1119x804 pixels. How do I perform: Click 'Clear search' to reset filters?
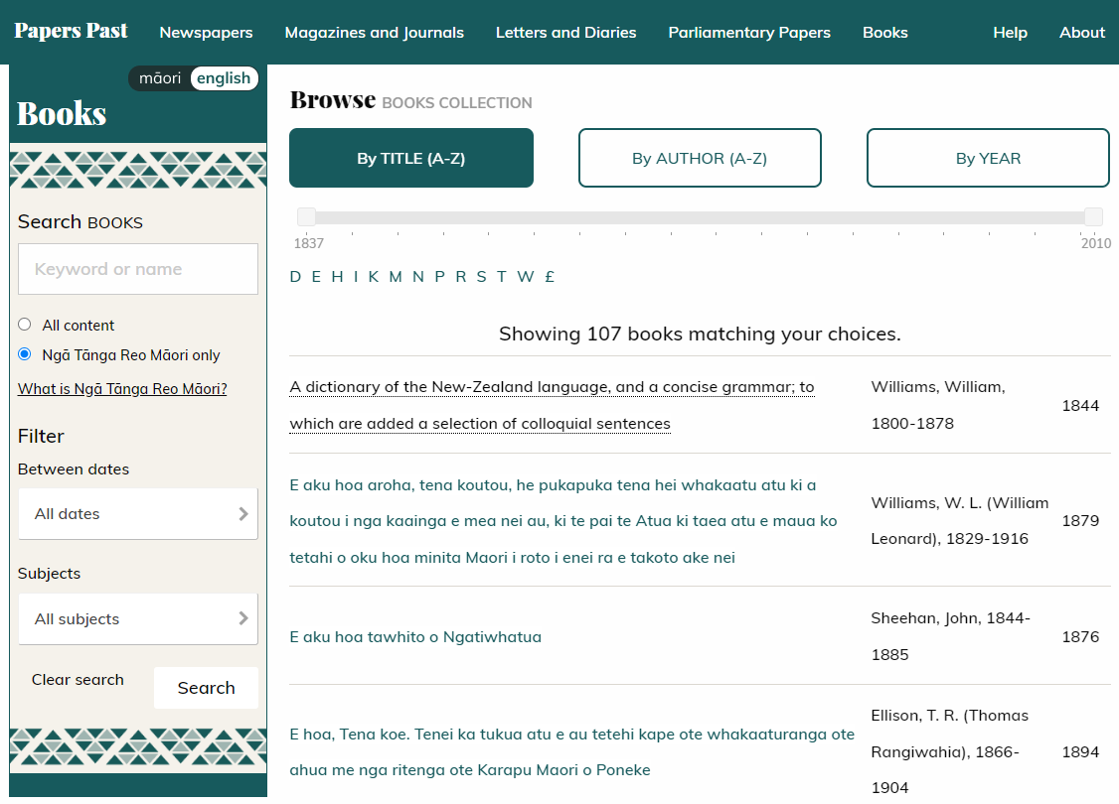(78, 679)
